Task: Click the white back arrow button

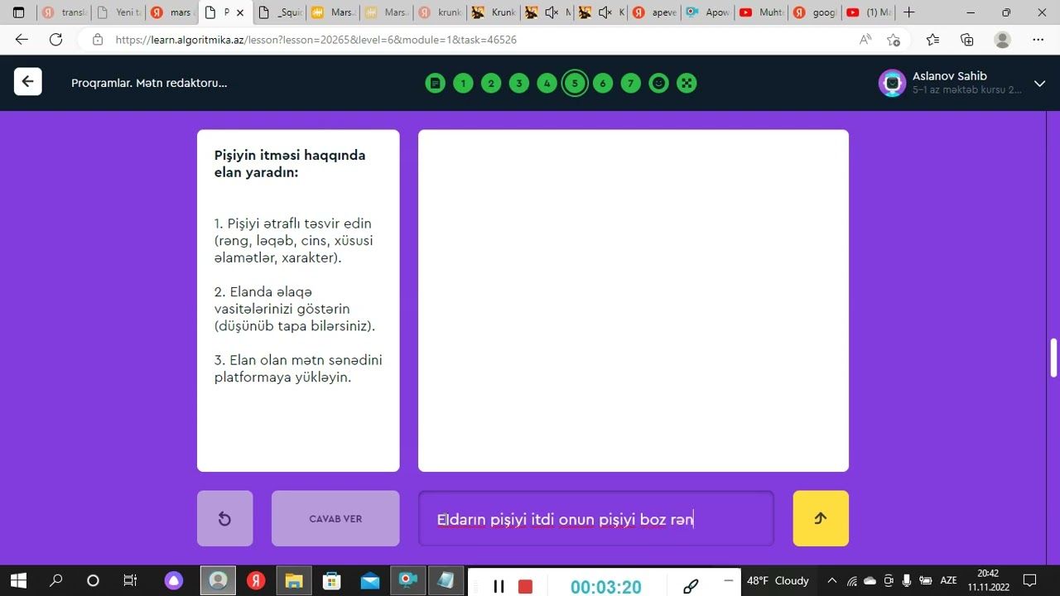Action: 27,81
